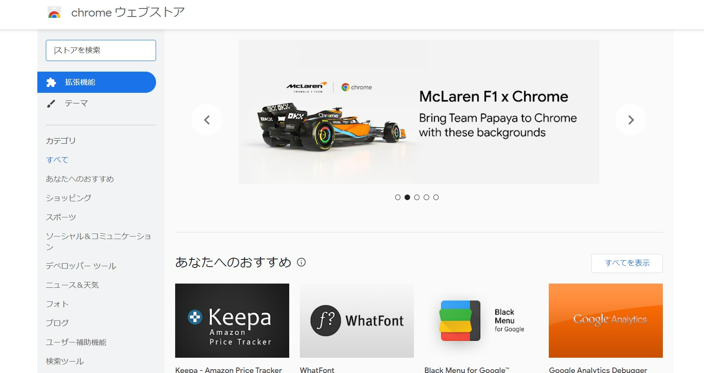The image size is (704, 373).
Task: Focus the ストアを検索 search box
Action: (101, 50)
